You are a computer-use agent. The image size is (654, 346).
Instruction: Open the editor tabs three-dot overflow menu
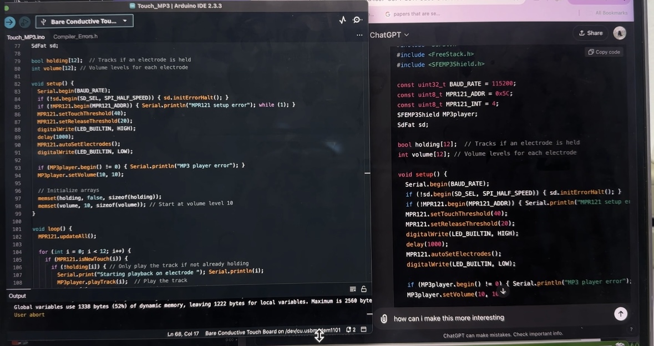coord(359,36)
